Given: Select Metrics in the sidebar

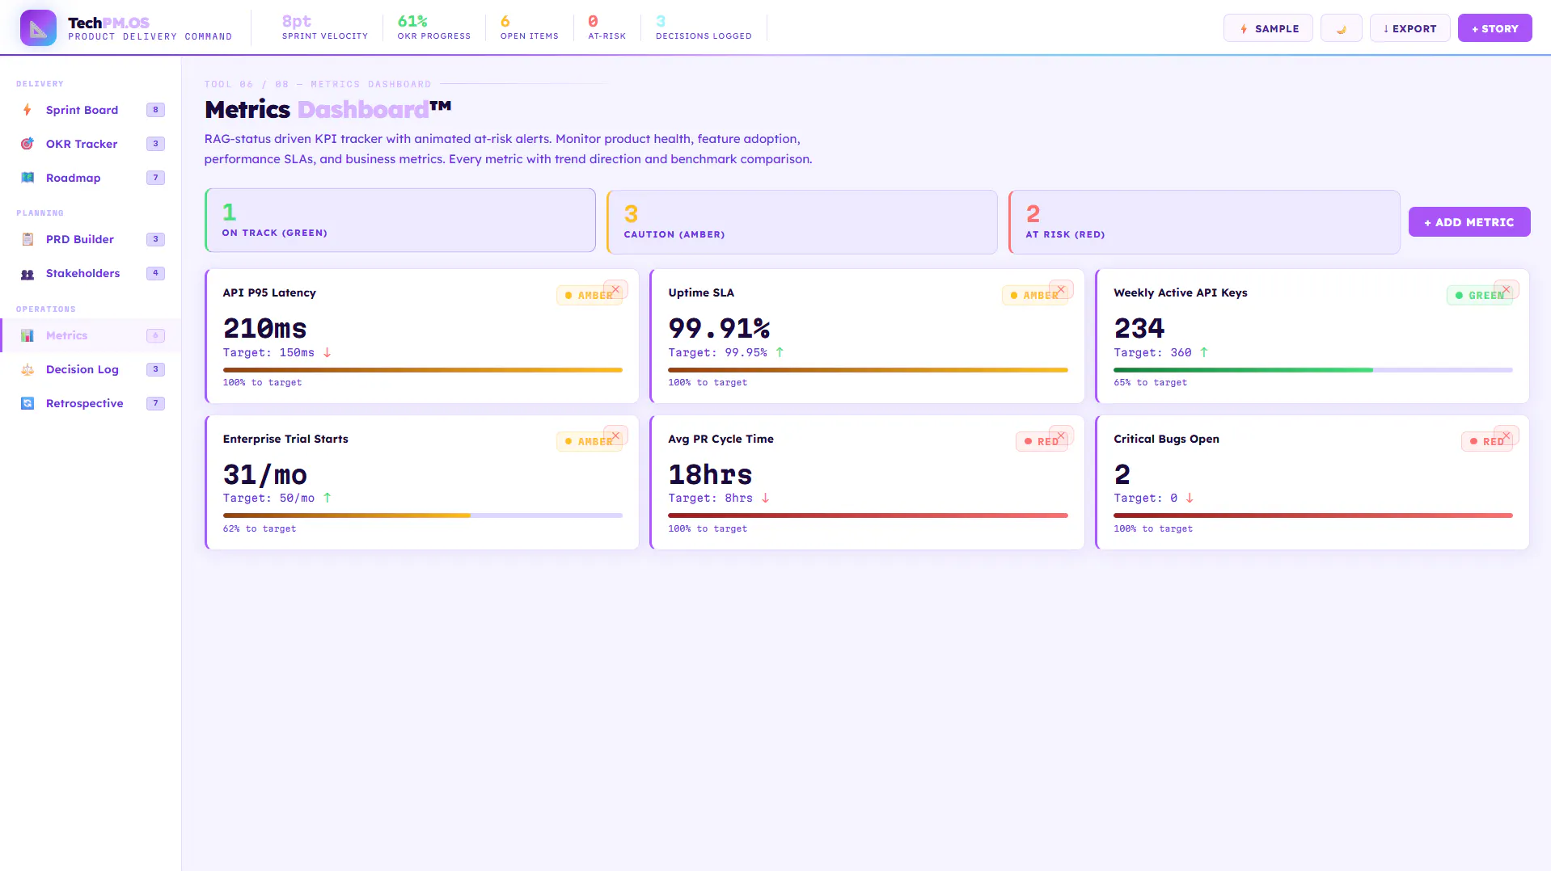Looking at the screenshot, I should pyautogui.click(x=91, y=335).
